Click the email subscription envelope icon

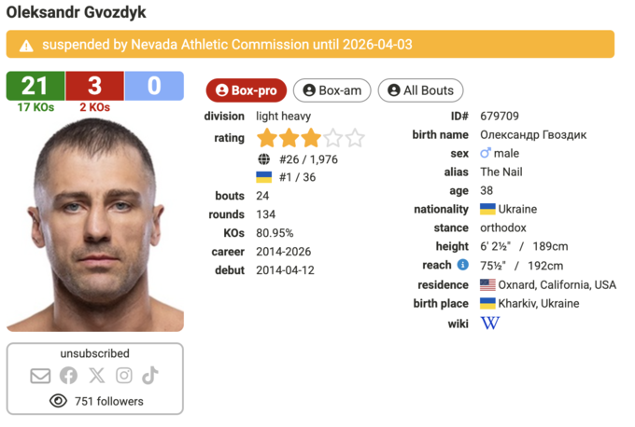click(x=40, y=376)
